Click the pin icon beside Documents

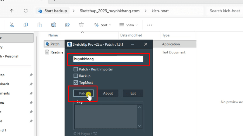[31, 93]
